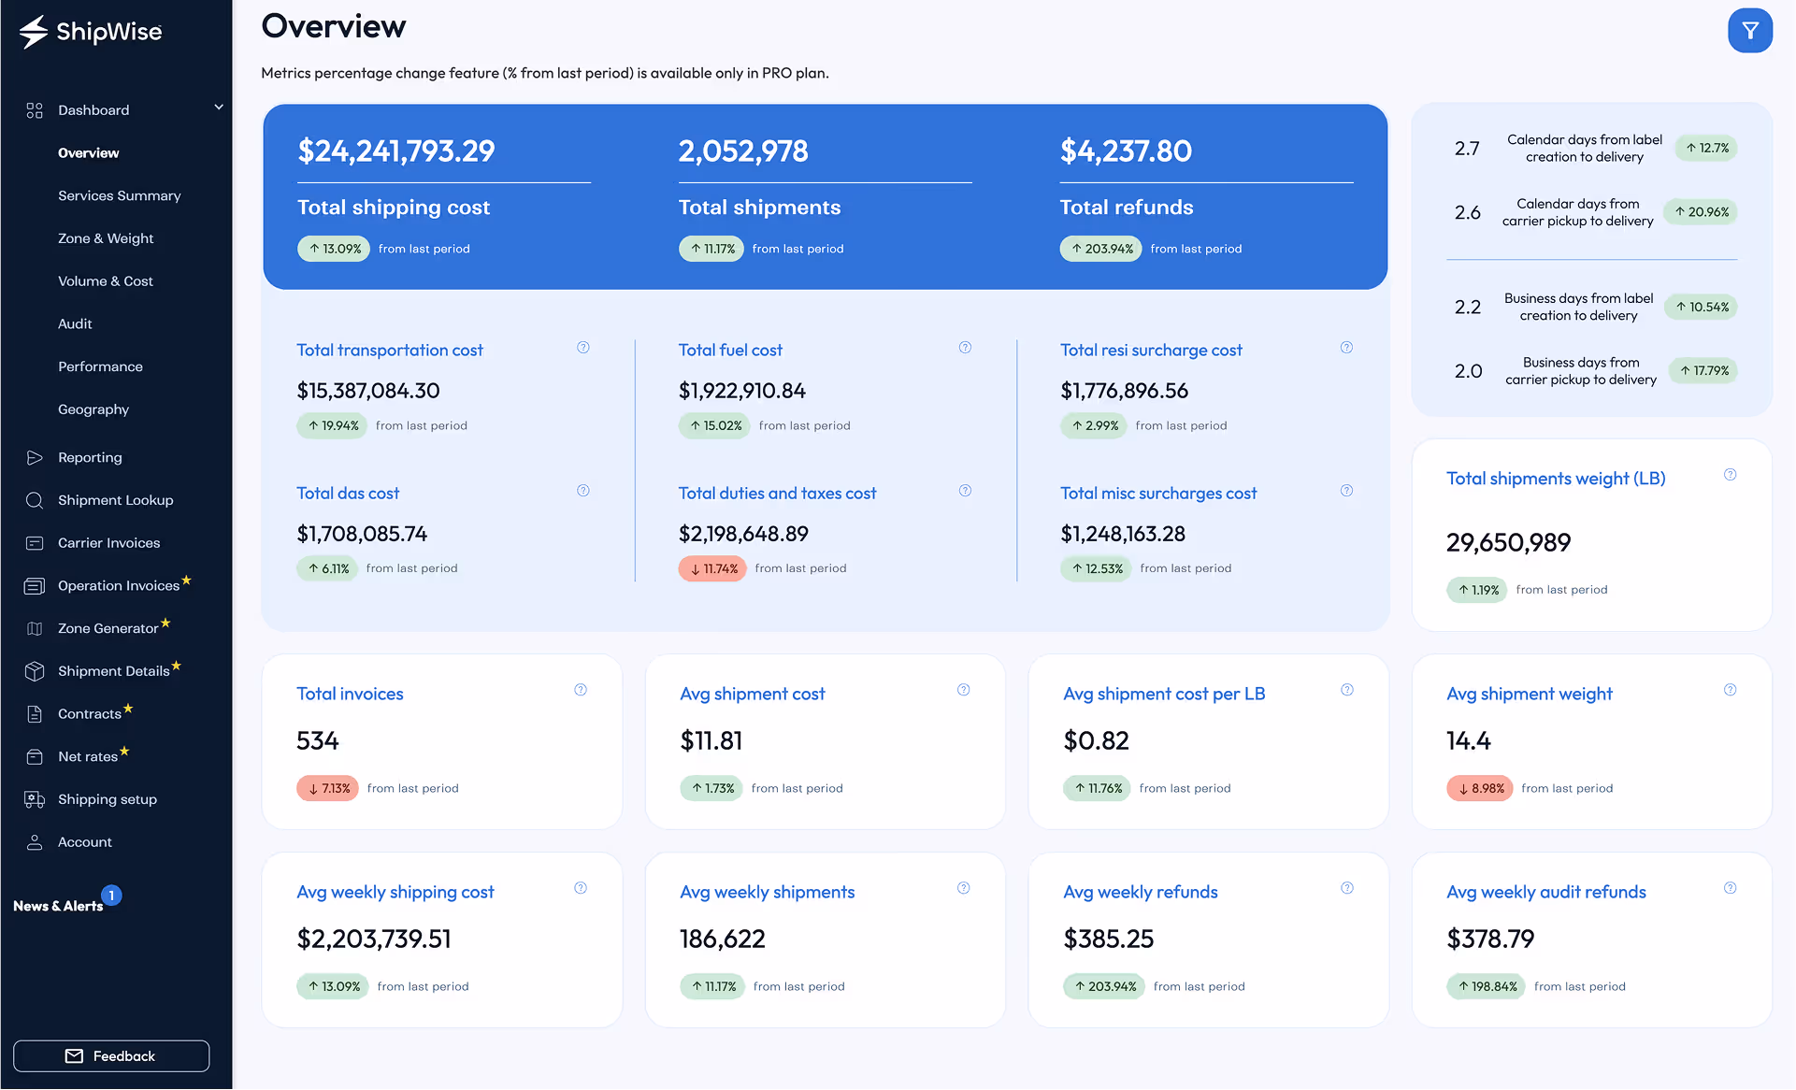Click help icon for Total das cost
The height and width of the screenshot is (1090, 1796).
583,491
